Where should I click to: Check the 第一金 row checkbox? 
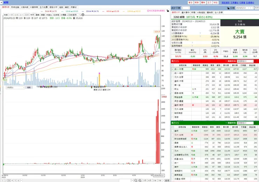click(x=173, y=85)
